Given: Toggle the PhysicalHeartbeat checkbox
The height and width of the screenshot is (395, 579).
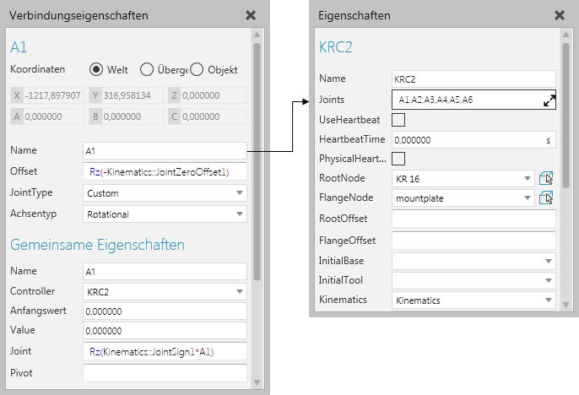Looking at the screenshot, I should (x=398, y=159).
